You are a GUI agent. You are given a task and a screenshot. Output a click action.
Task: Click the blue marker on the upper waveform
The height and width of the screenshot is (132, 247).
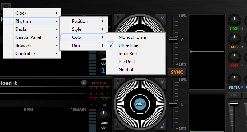point(191,52)
